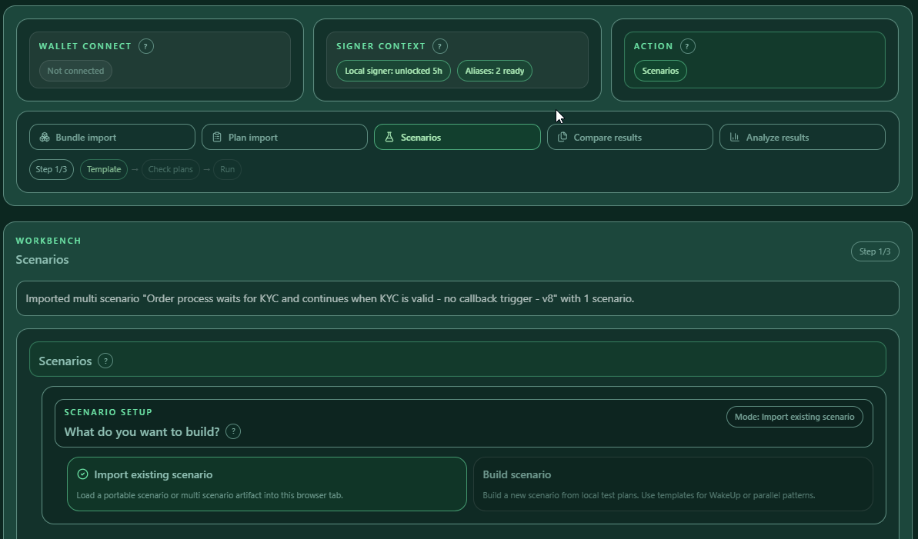Click the WORKBENCH label
918x539 pixels.
pos(48,241)
